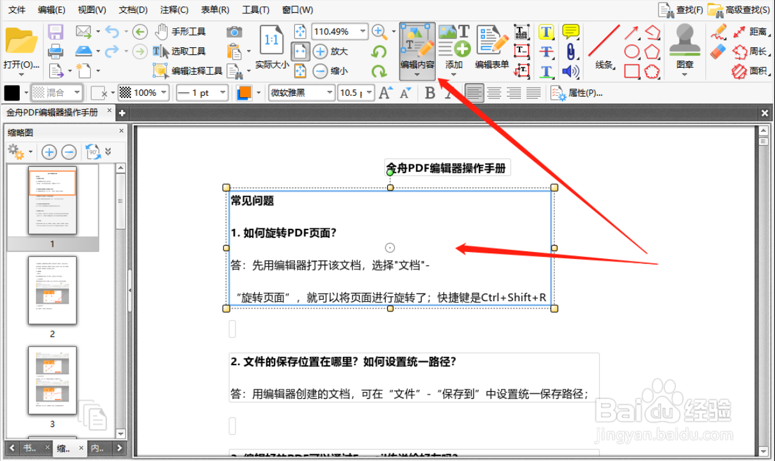Select the red Arrow drawing tool
Screen dimensions: 775x461
coord(632,31)
